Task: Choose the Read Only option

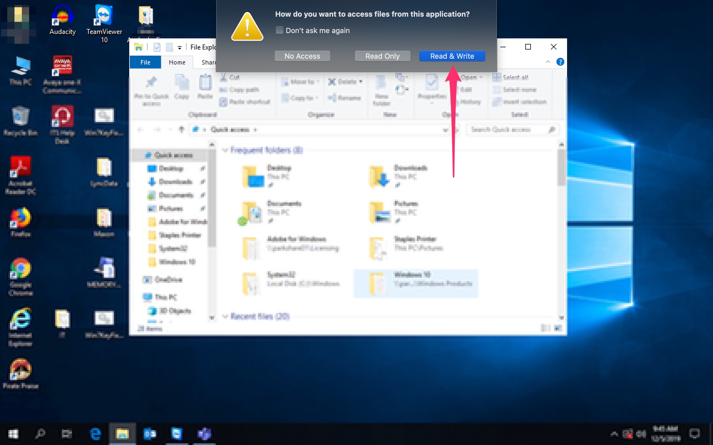Action: click(382, 56)
